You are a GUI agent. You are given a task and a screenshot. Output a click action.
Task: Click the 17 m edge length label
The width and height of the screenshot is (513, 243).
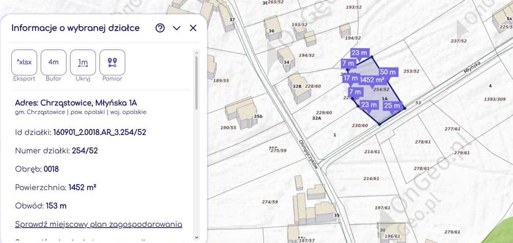351,78
